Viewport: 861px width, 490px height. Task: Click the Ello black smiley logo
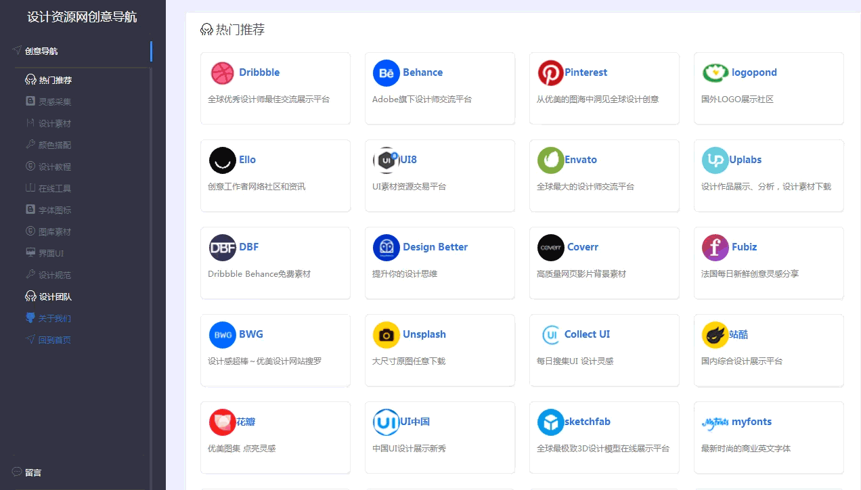click(x=223, y=160)
